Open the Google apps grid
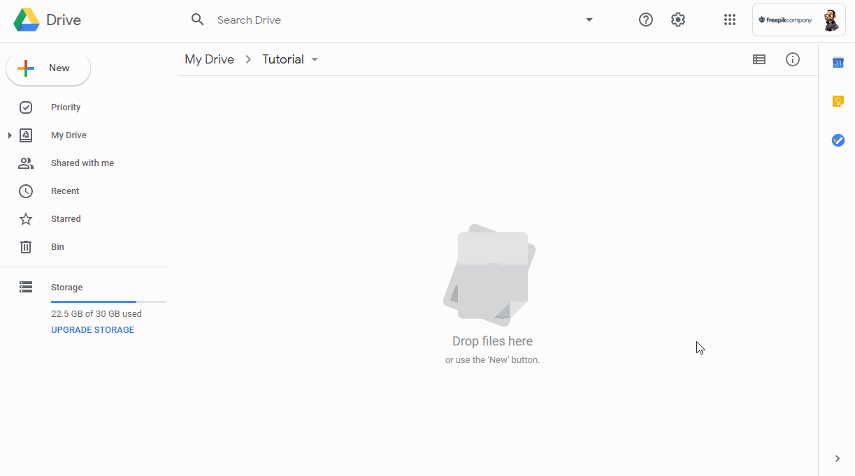The image size is (855, 476). point(730,20)
